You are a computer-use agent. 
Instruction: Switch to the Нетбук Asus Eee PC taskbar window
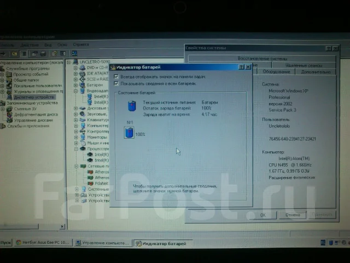tap(43, 243)
